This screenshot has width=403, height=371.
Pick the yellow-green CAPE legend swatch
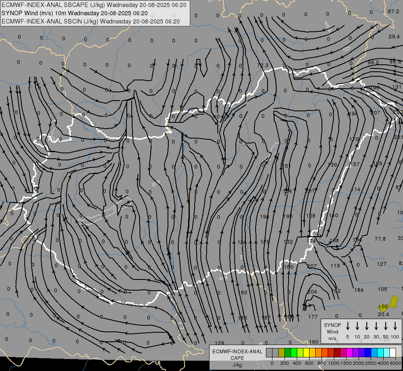coord(300,353)
